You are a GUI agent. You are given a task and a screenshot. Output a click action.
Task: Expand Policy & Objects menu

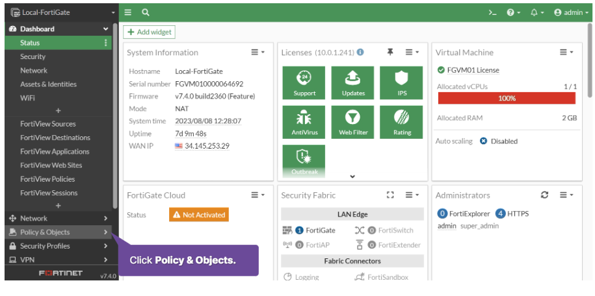pyautogui.click(x=58, y=232)
